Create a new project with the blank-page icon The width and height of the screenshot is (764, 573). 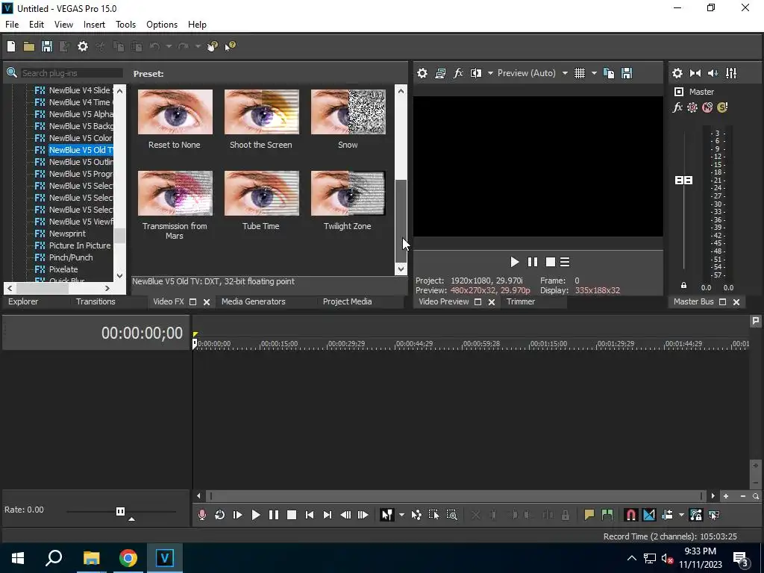[x=11, y=46]
